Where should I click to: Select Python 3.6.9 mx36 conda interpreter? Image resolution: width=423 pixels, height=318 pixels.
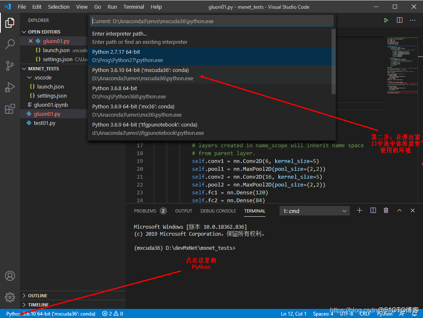[x=210, y=110]
